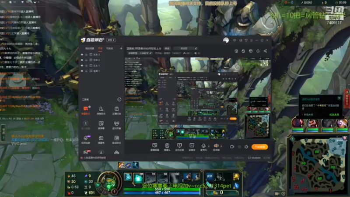Click the stream preview canvas
The width and height of the screenshot is (350, 197).
point(198,98)
